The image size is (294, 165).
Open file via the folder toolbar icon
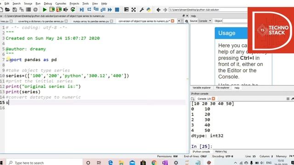[x=7, y=10]
